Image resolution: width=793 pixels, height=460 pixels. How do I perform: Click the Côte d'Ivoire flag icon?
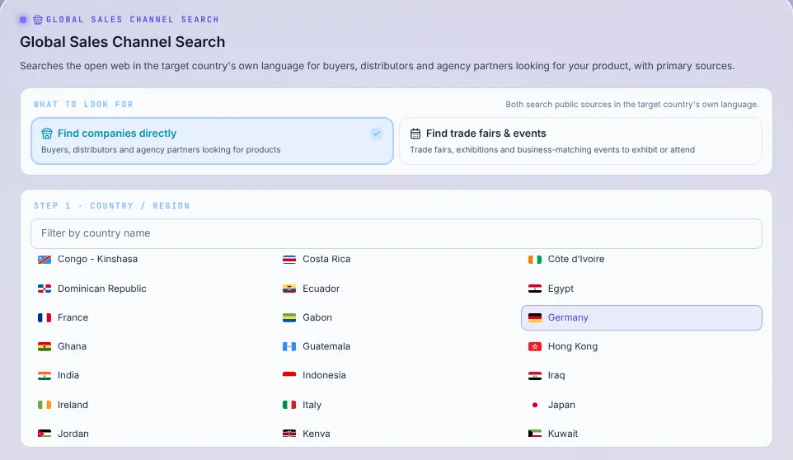pos(534,260)
